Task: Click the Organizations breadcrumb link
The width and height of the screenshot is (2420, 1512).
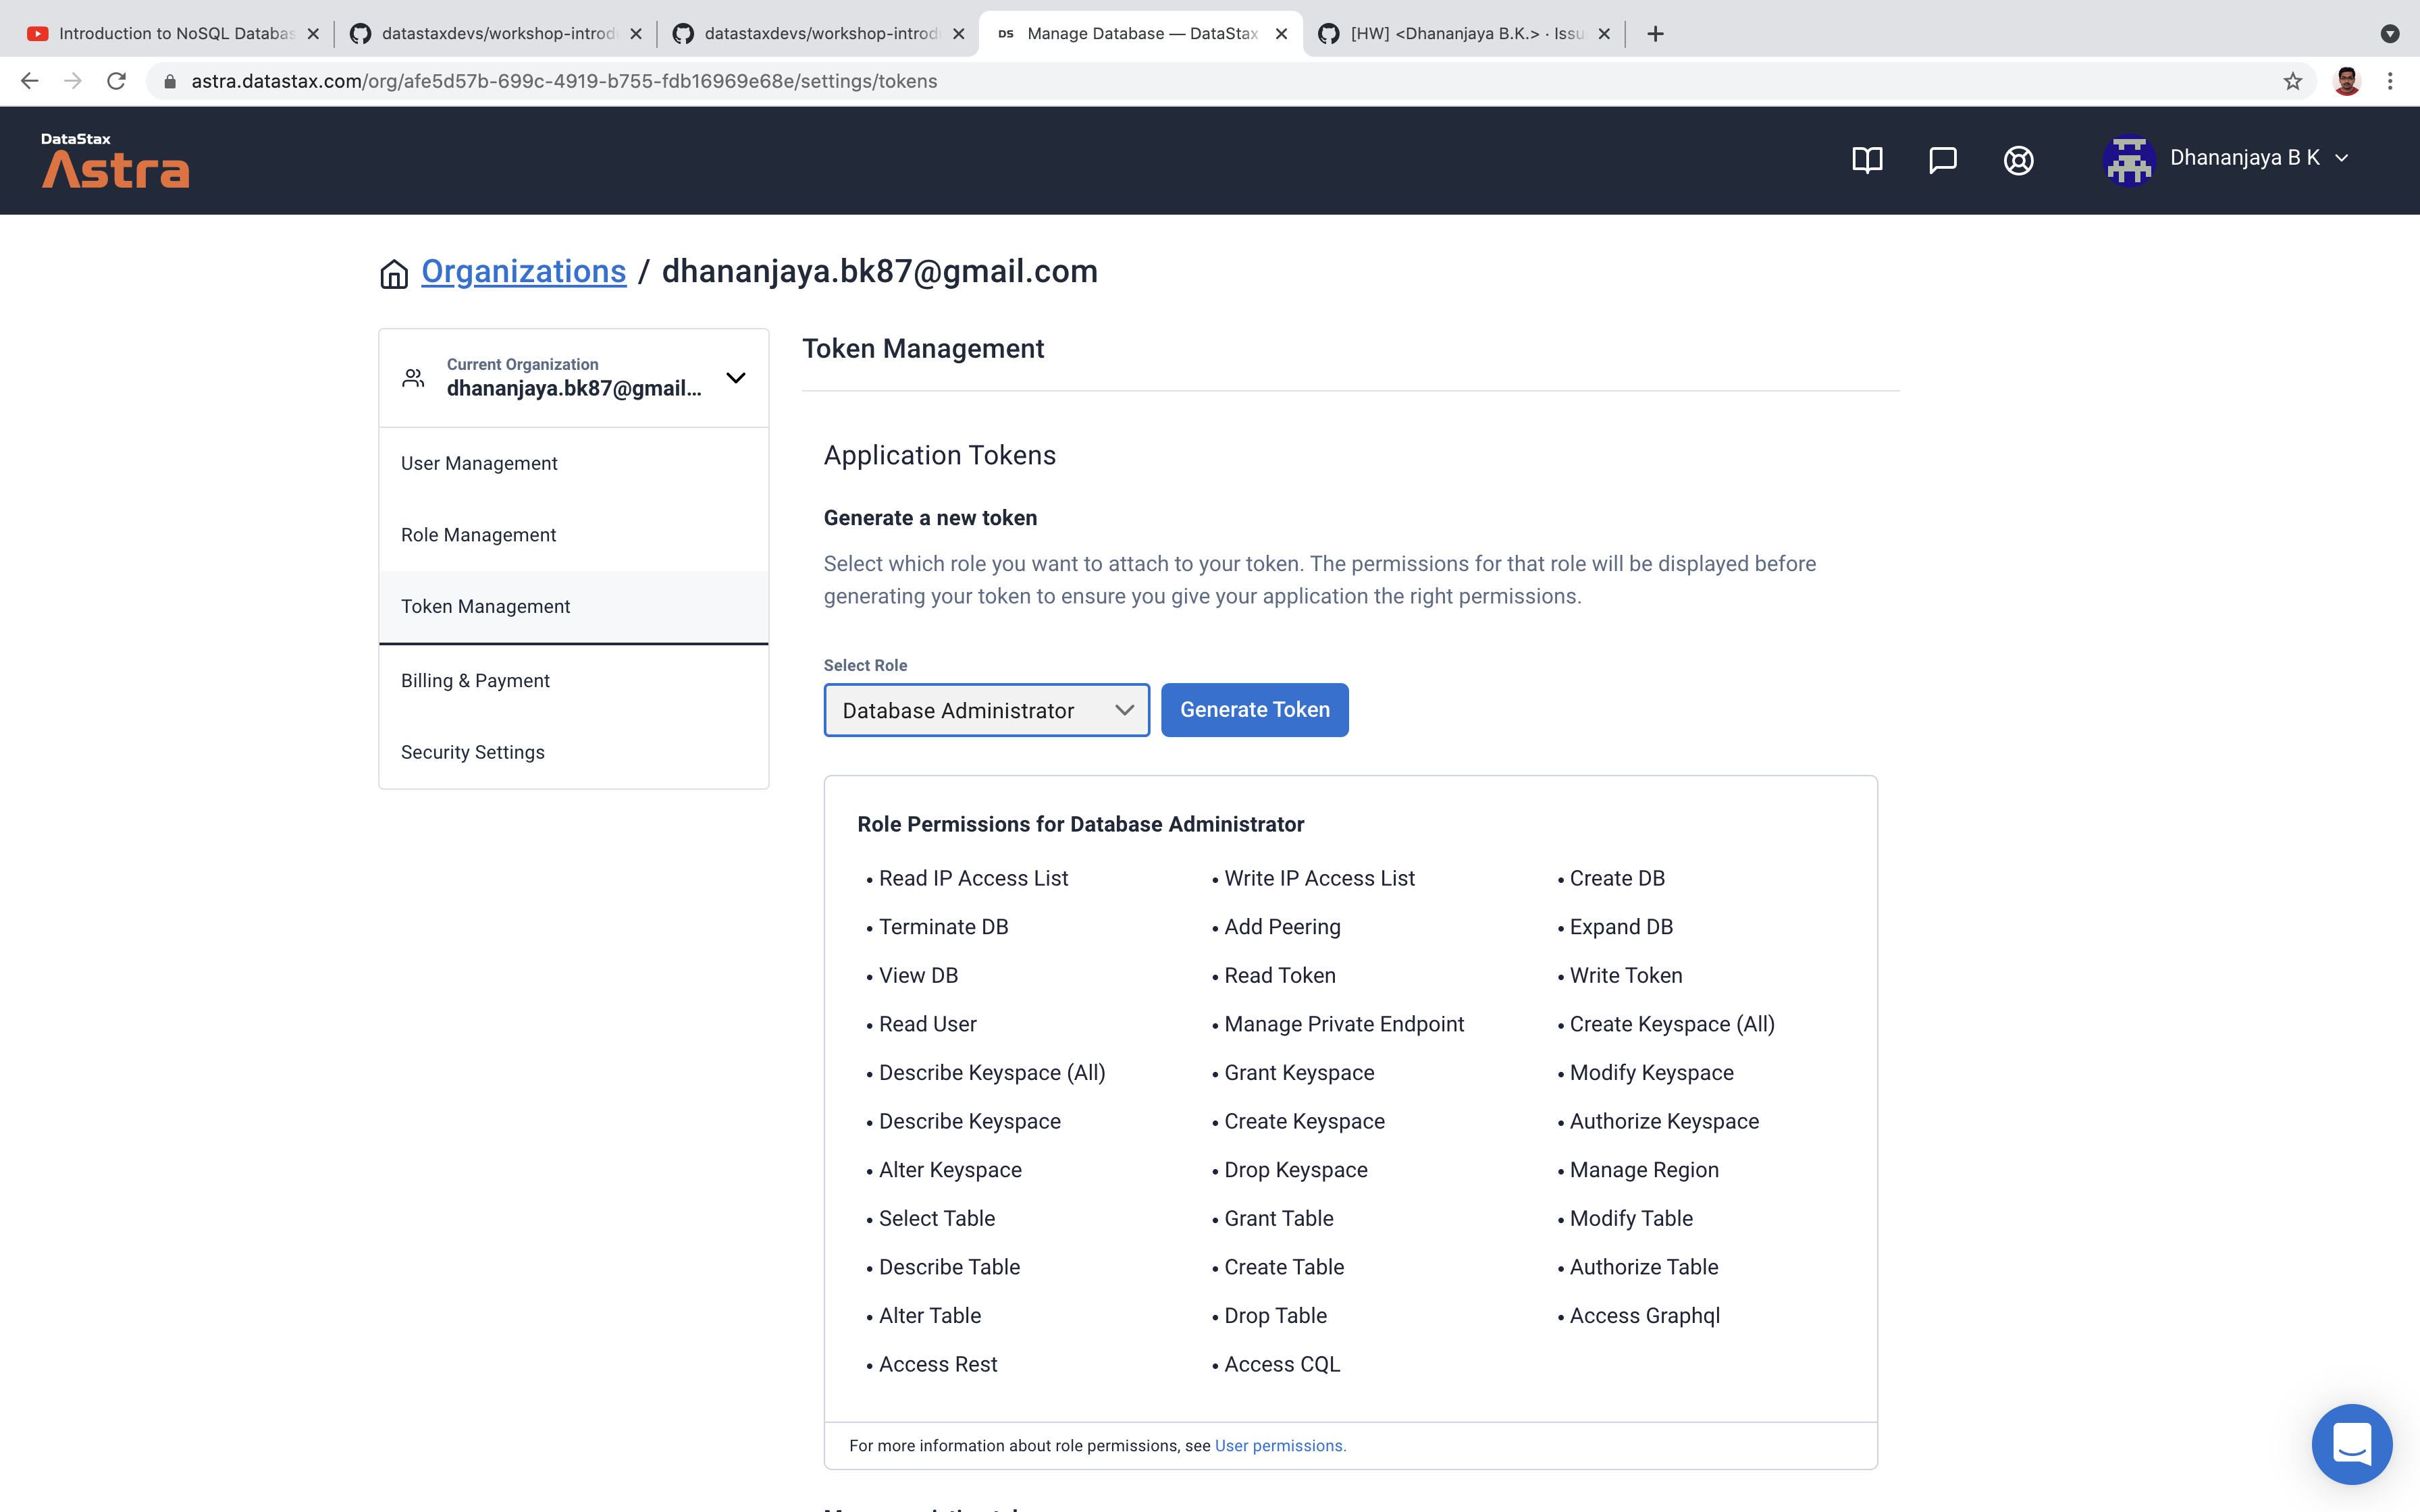Action: [523, 271]
